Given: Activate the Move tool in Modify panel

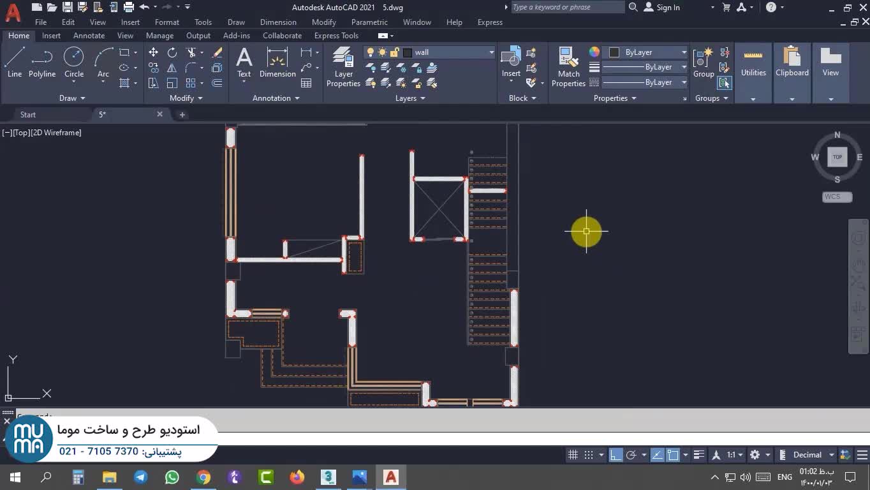Looking at the screenshot, I should [x=153, y=52].
